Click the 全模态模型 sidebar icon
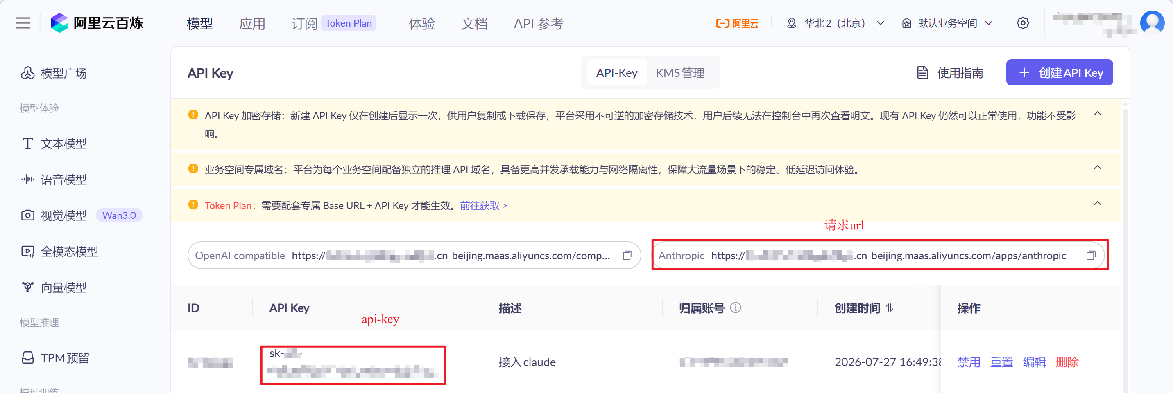This screenshot has height=393, width=1173. (28, 251)
